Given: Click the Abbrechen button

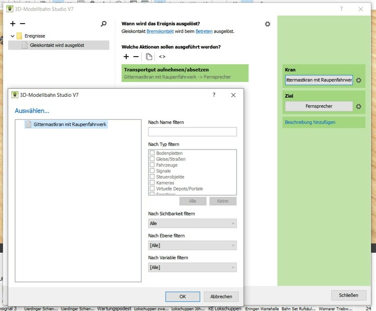Looking at the screenshot, I should tap(221, 296).
